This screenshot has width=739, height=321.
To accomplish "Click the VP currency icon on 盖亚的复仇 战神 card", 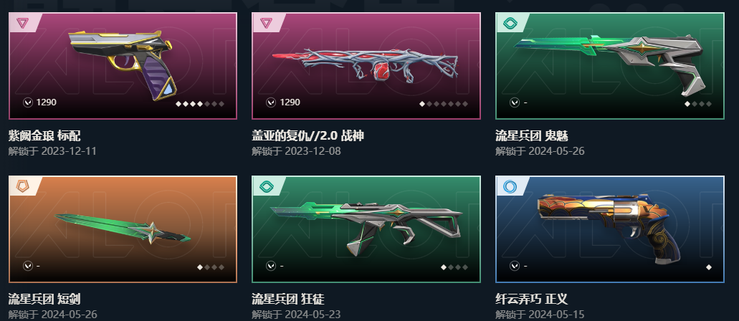I will coord(271,102).
